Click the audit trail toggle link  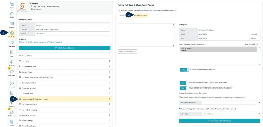(40, 42)
